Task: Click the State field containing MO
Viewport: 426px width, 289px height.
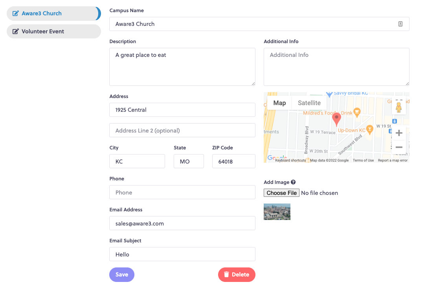Action: pyautogui.click(x=189, y=161)
